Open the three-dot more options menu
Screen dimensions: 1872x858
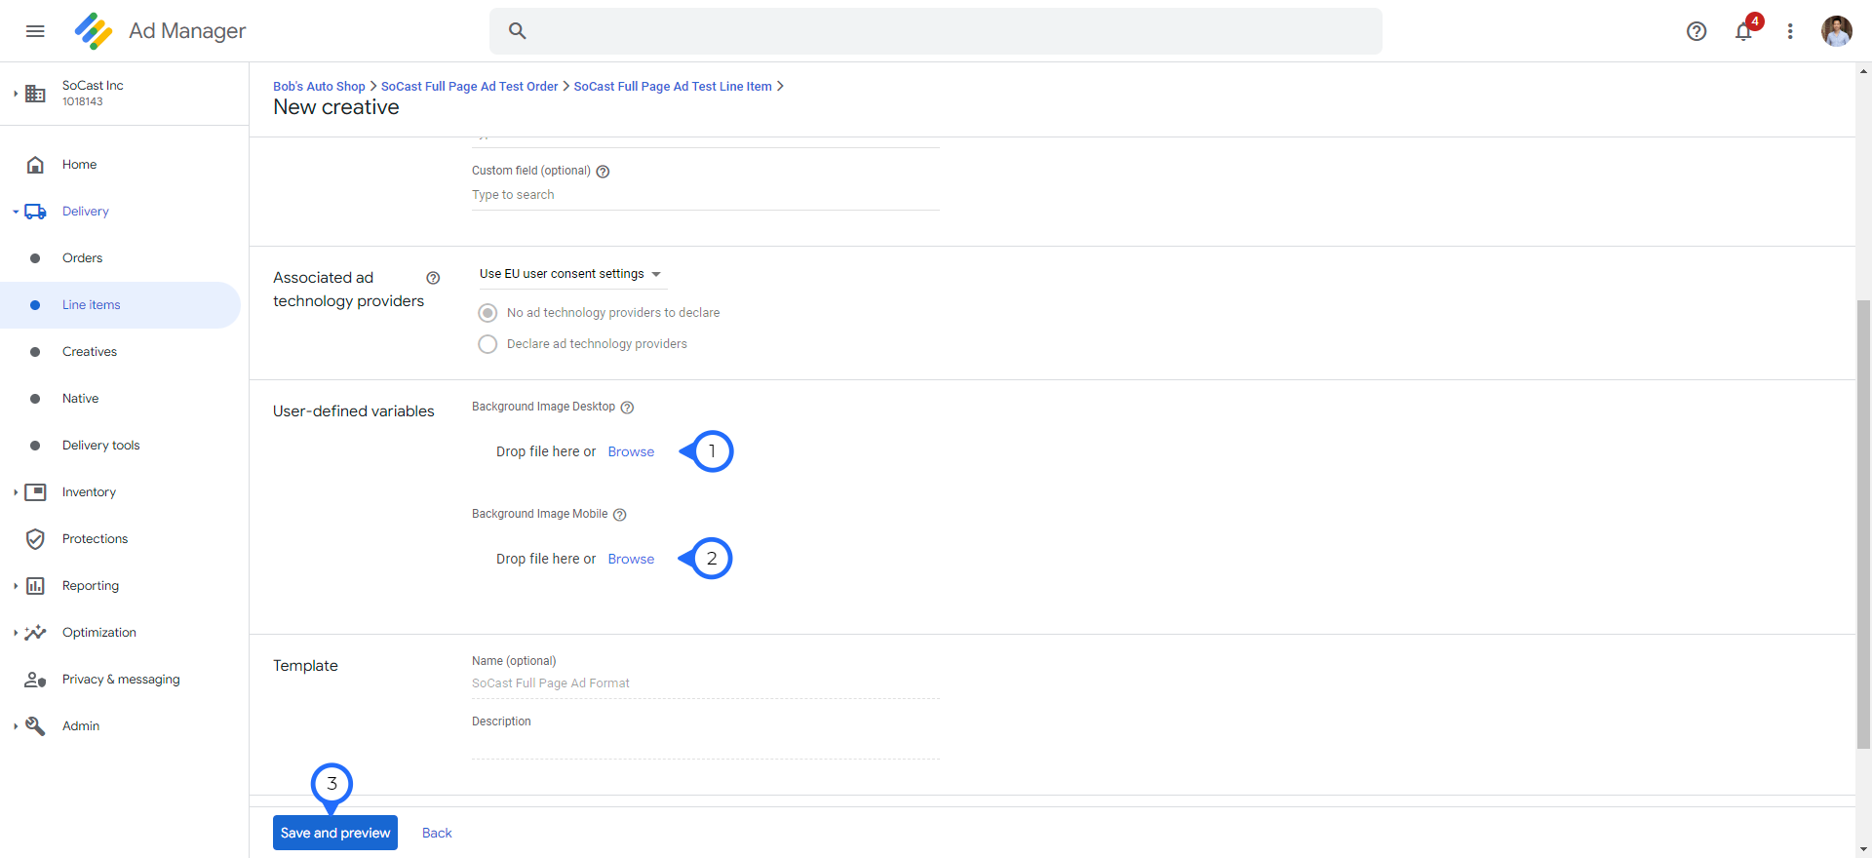click(x=1790, y=31)
